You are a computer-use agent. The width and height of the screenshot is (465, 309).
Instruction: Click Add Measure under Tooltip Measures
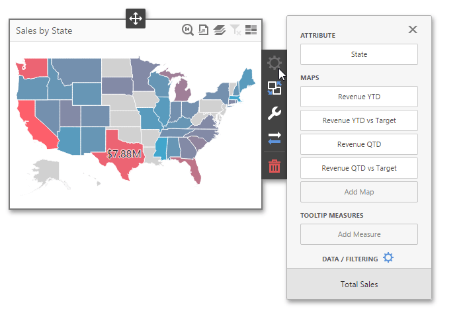click(x=359, y=234)
